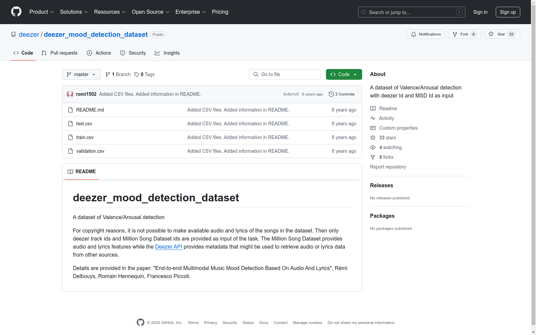Open the Security tab
Viewport: 536px width, 335px height.
click(133, 53)
